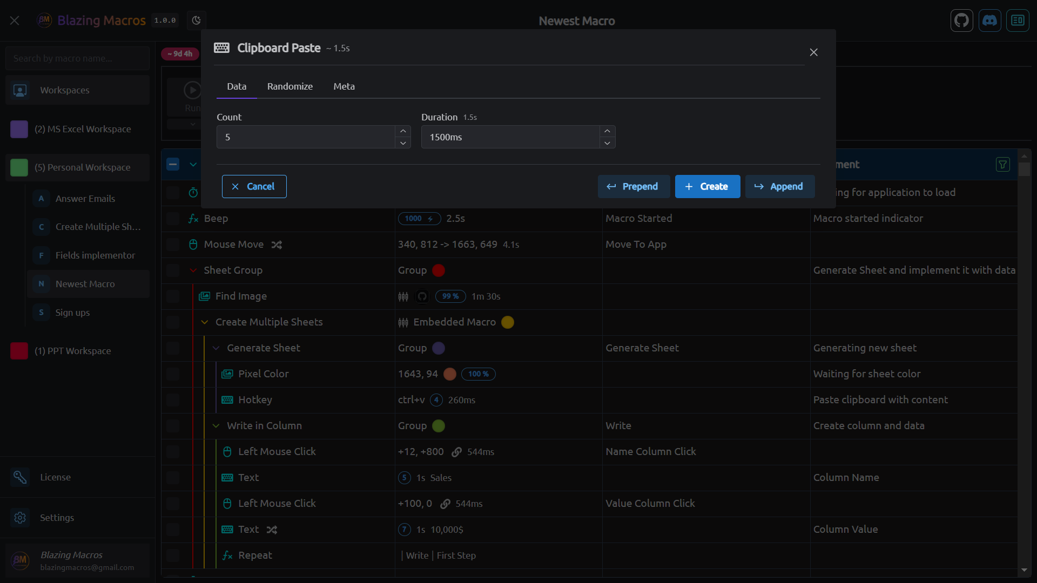Switch to the Data tab
This screenshot has width=1037, height=583.
(237, 86)
